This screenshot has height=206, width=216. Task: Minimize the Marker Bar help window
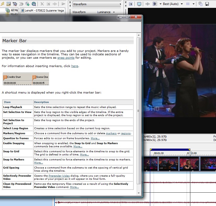point(121,17)
